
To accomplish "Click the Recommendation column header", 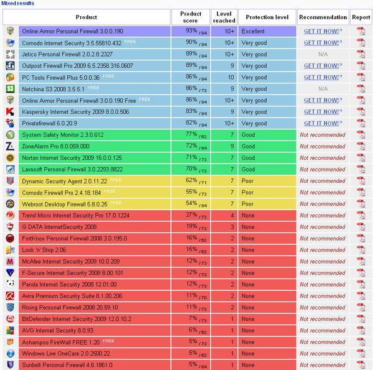I will click(323, 17).
